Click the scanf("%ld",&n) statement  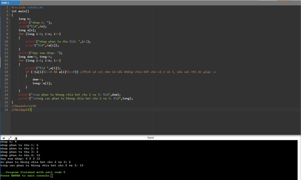tap(32, 26)
